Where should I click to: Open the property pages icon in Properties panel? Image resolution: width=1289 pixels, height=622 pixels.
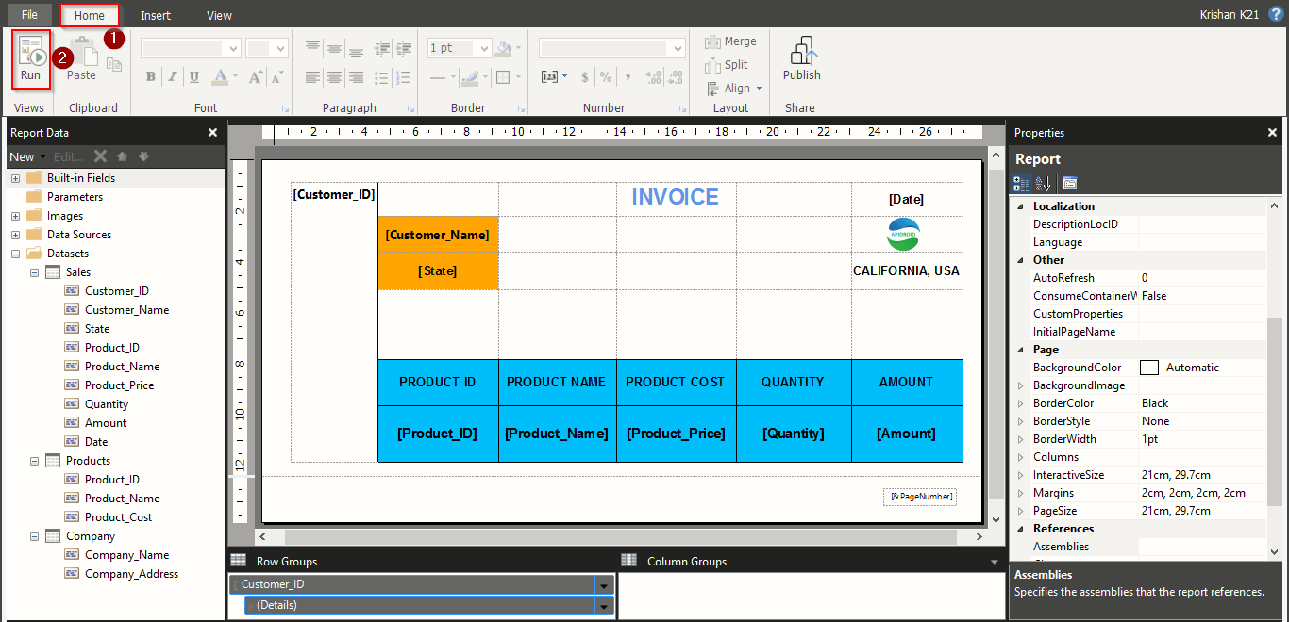[x=1070, y=183]
